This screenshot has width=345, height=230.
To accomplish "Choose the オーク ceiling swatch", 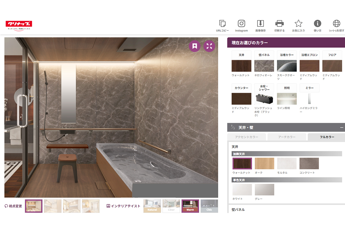I will pyautogui.click(x=264, y=164).
